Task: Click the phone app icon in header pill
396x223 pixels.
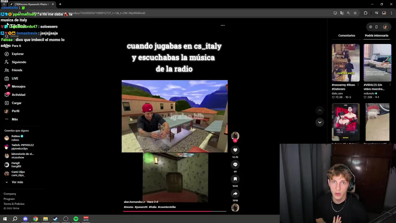Action: [x=377, y=27]
